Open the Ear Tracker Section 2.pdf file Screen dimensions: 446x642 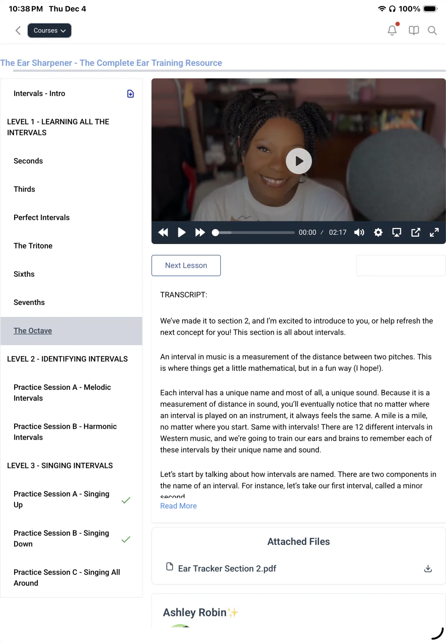(x=227, y=569)
